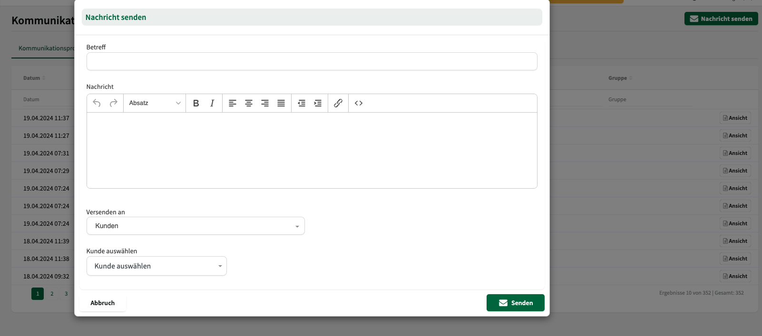Open the Absatz paragraph style dropdown
This screenshot has width=762, height=336.
click(x=155, y=103)
